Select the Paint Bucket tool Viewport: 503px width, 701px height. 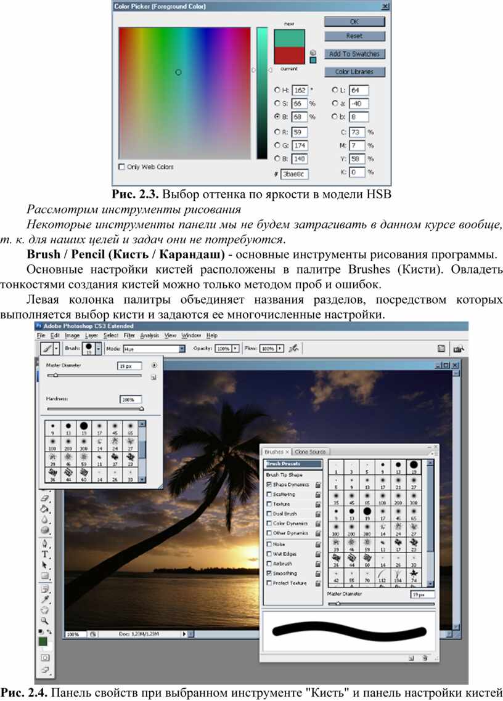click(45, 509)
